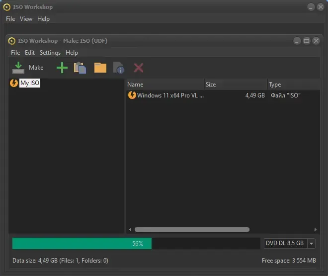Open the Edit menu

tap(30, 53)
